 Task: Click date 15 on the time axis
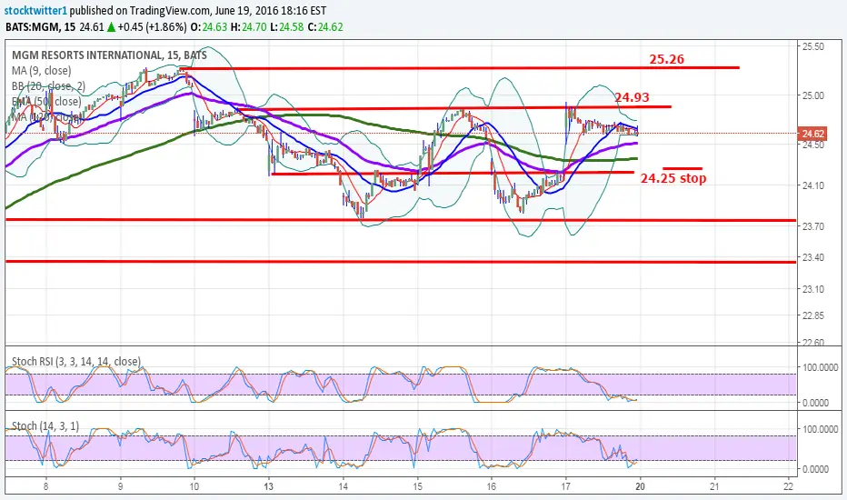(x=417, y=486)
